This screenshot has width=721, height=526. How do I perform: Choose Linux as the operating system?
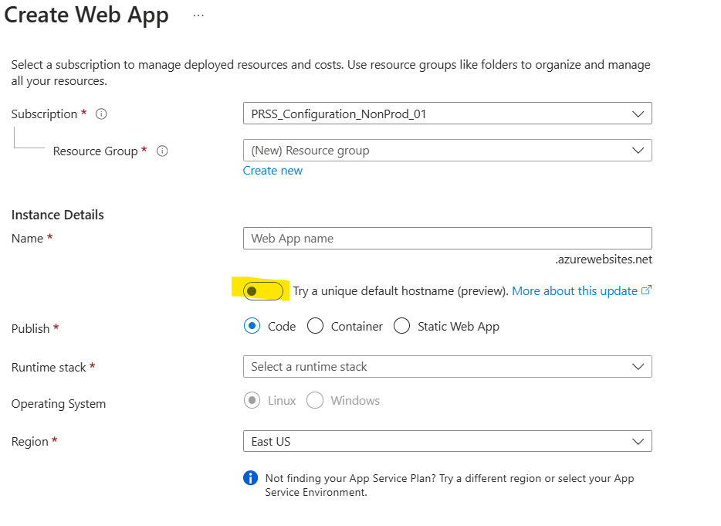(x=252, y=400)
